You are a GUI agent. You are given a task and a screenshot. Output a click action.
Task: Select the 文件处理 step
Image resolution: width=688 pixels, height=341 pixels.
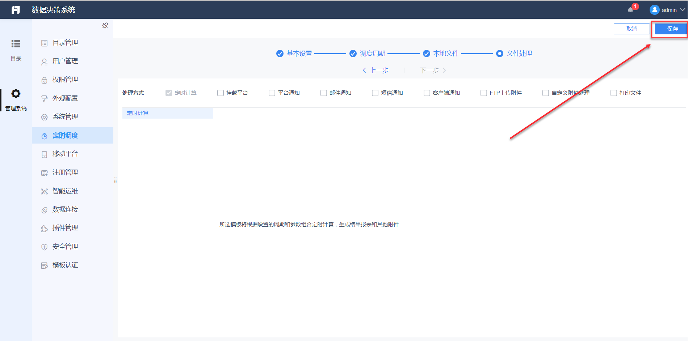[514, 54]
